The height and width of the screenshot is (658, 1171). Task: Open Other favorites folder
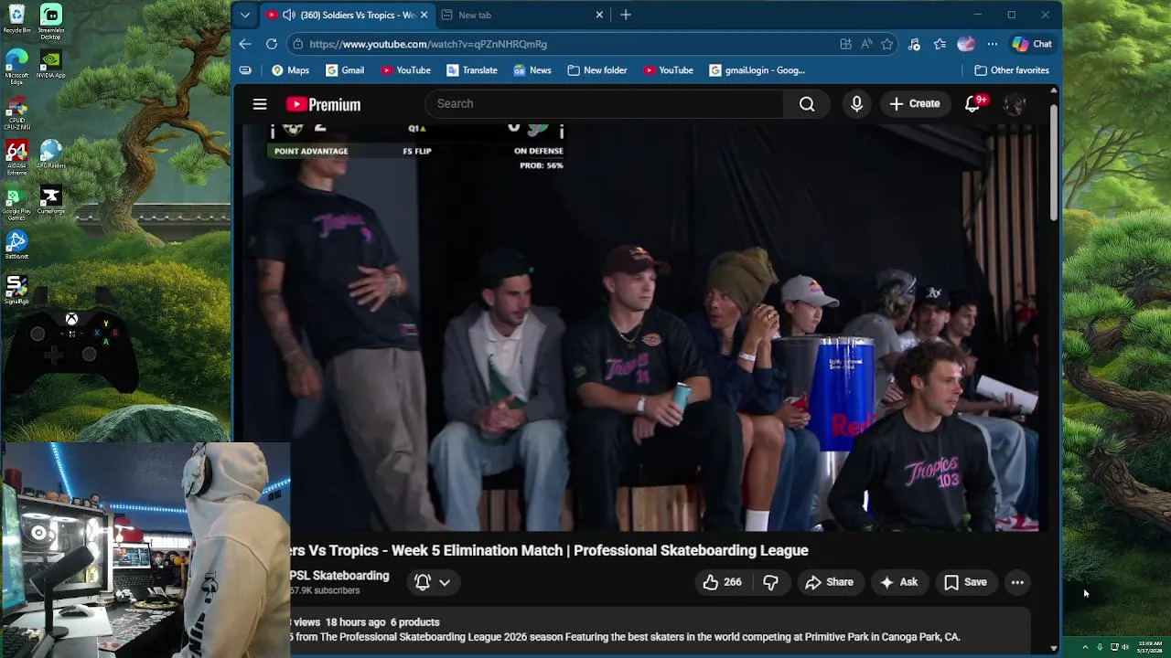(x=1012, y=70)
